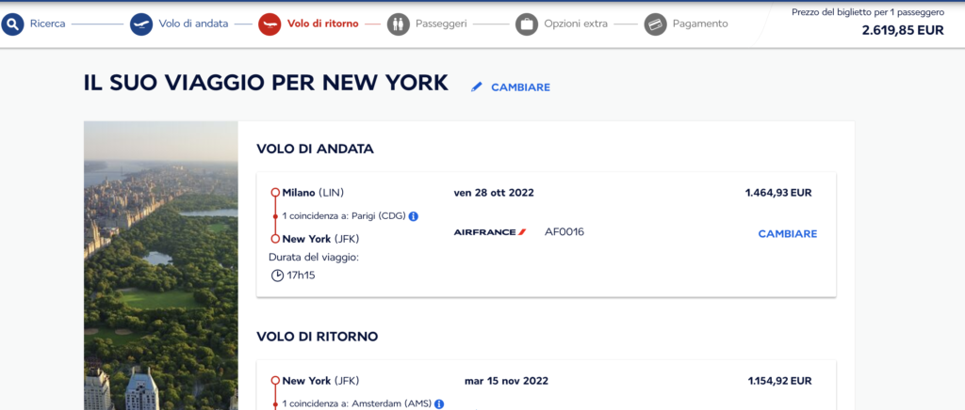Open info icon for Parigi (CDG) connection

point(414,216)
